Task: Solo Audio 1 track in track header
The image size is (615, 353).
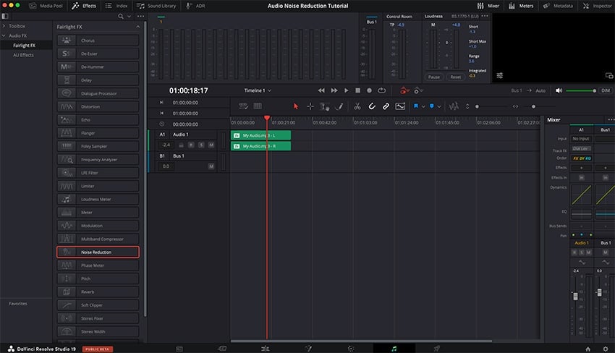Action: point(201,145)
